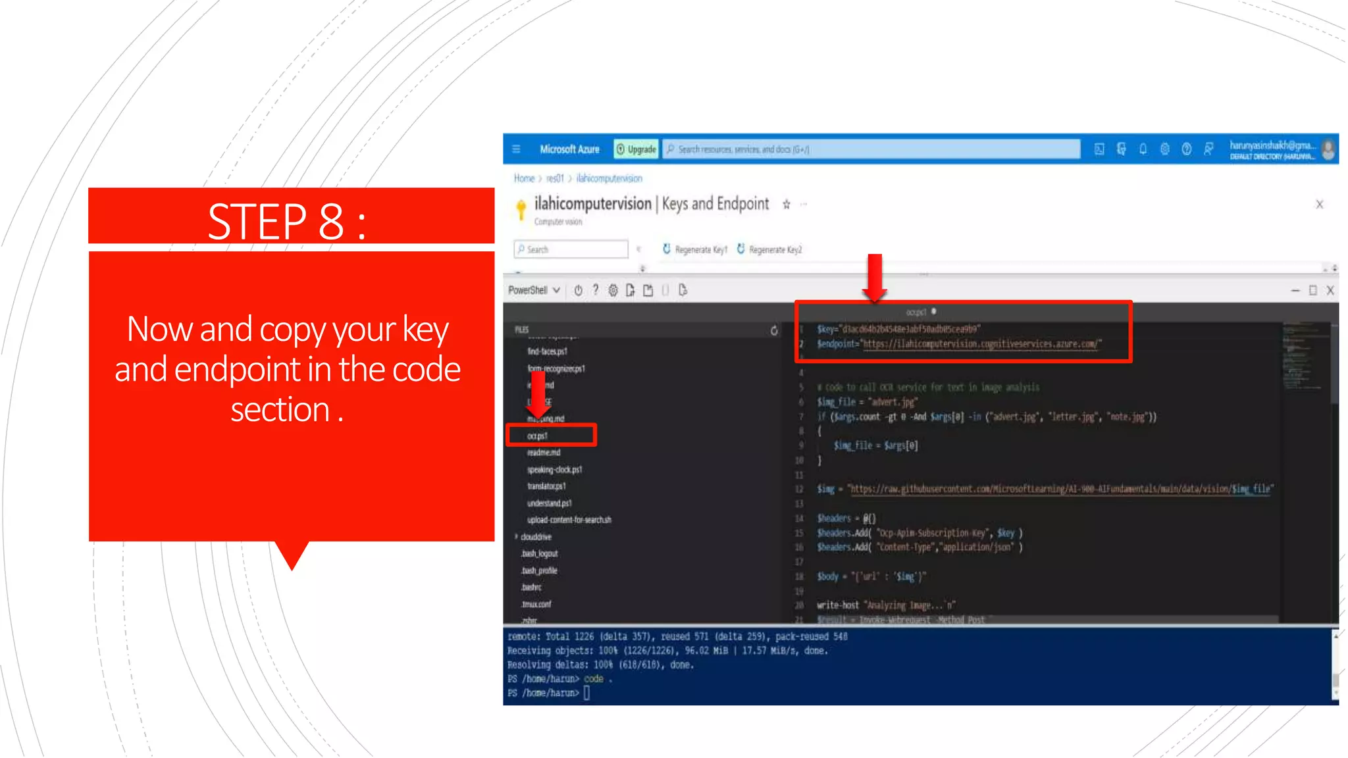Click the upload/download files icon in the shell toolbar
The width and height of the screenshot is (1348, 758).
631,290
